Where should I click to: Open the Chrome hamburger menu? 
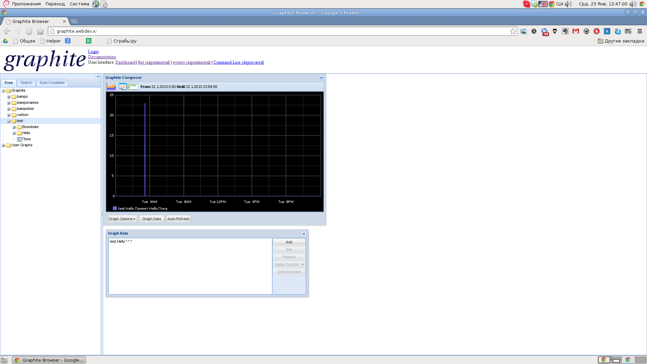click(640, 31)
